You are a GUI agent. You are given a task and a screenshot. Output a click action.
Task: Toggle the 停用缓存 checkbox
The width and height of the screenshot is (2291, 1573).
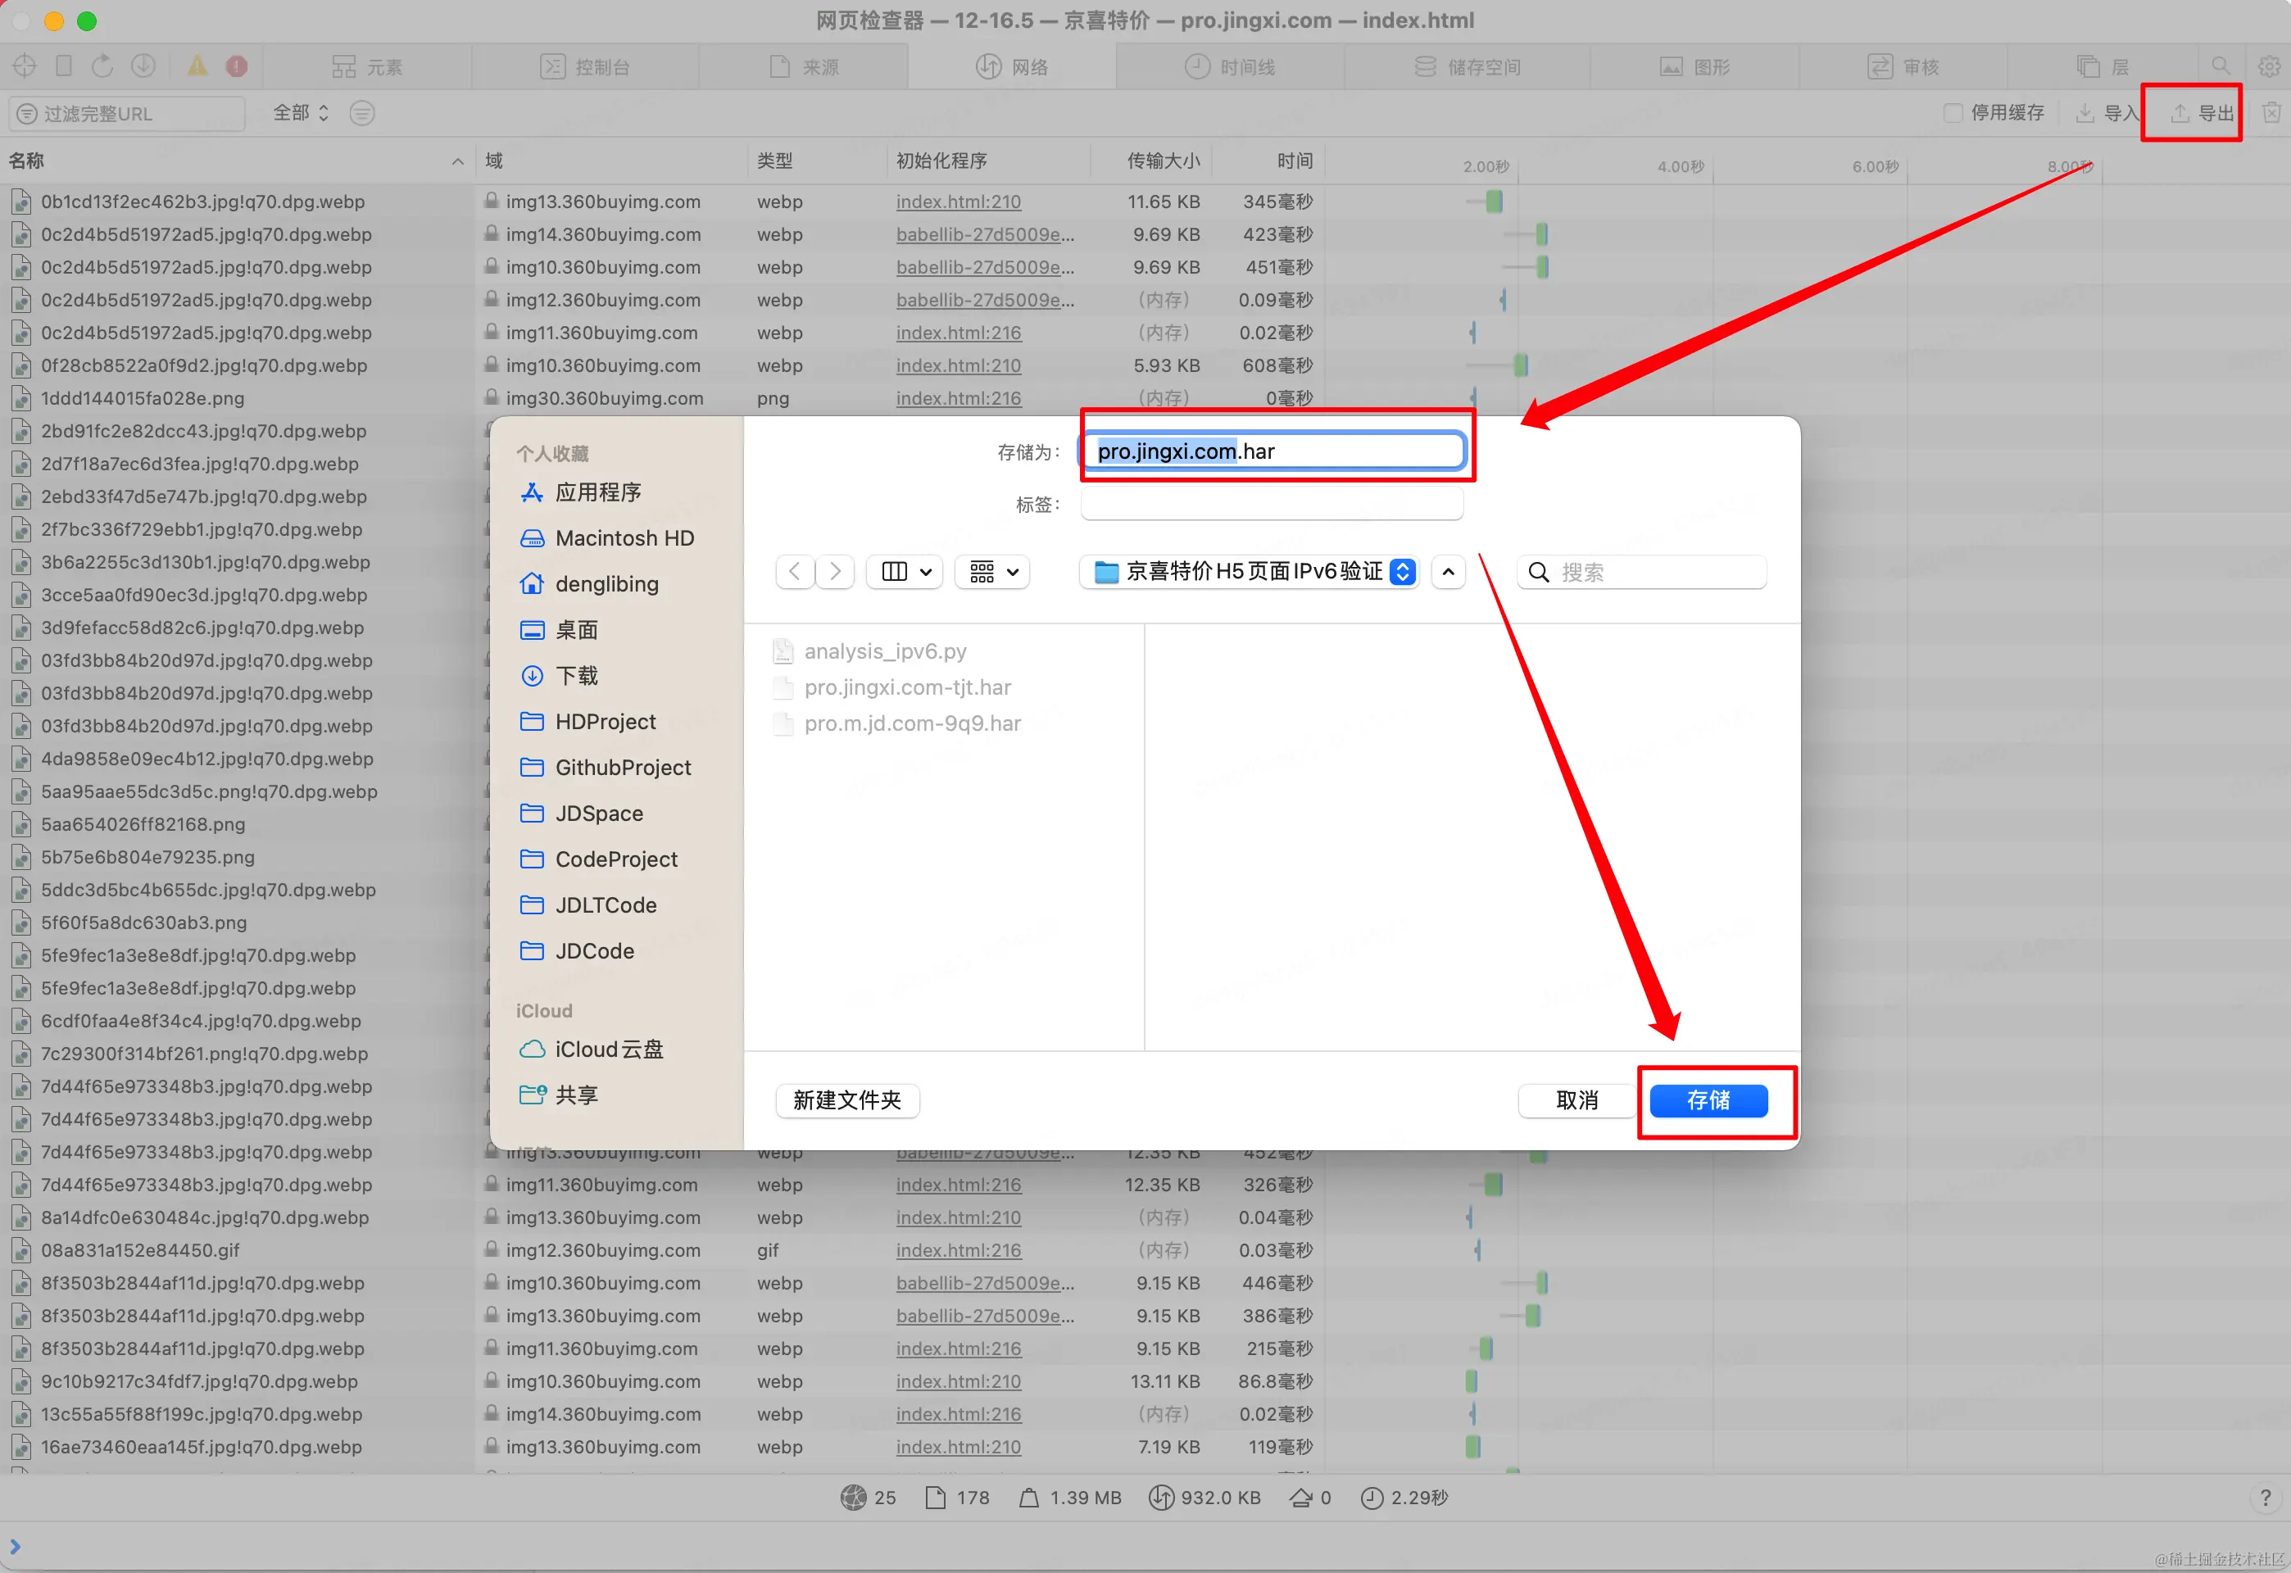[x=1952, y=113]
